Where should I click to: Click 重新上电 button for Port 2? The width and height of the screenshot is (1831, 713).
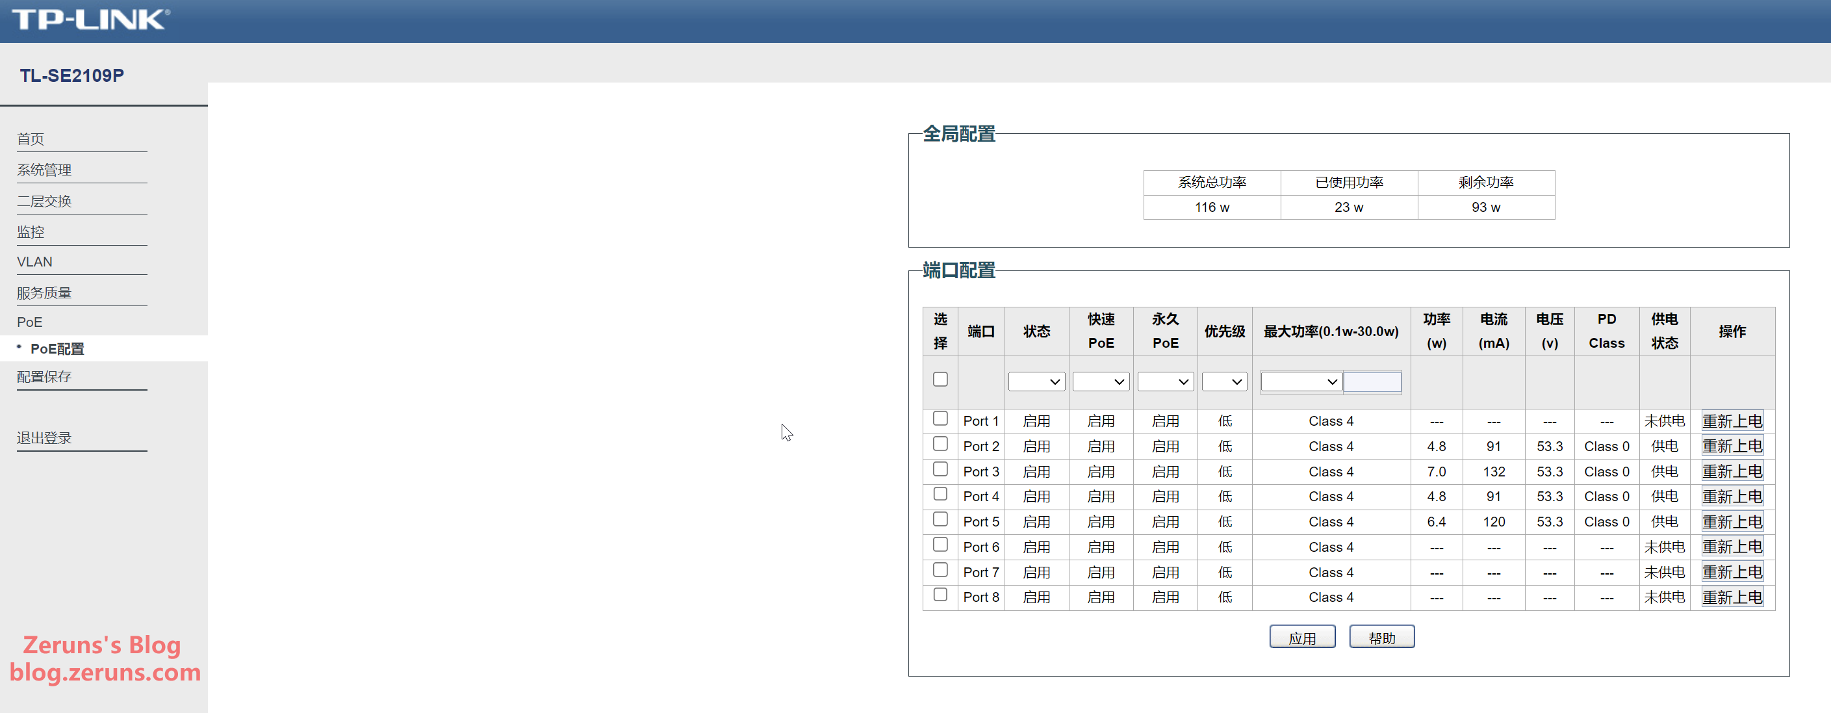[x=1732, y=447]
